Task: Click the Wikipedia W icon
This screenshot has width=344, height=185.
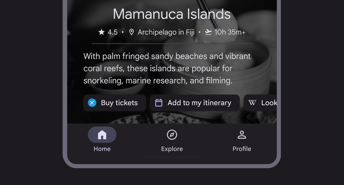Action: 252,103
